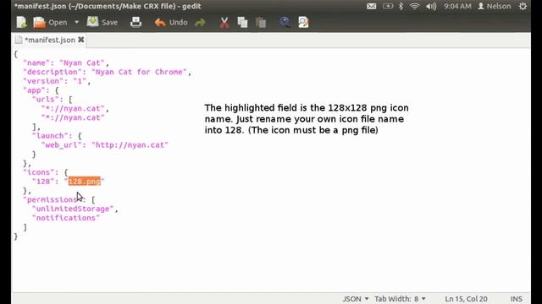The height and width of the screenshot is (304, 542).
Task: Click the Bluetooth indicator icon
Action: pos(401,6)
